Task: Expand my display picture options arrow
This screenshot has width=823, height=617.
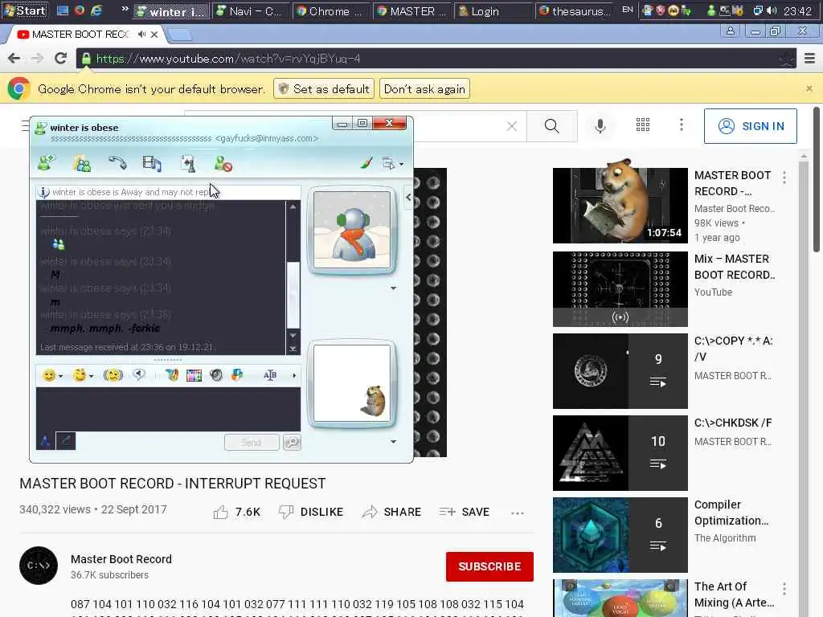Action: tap(394, 441)
